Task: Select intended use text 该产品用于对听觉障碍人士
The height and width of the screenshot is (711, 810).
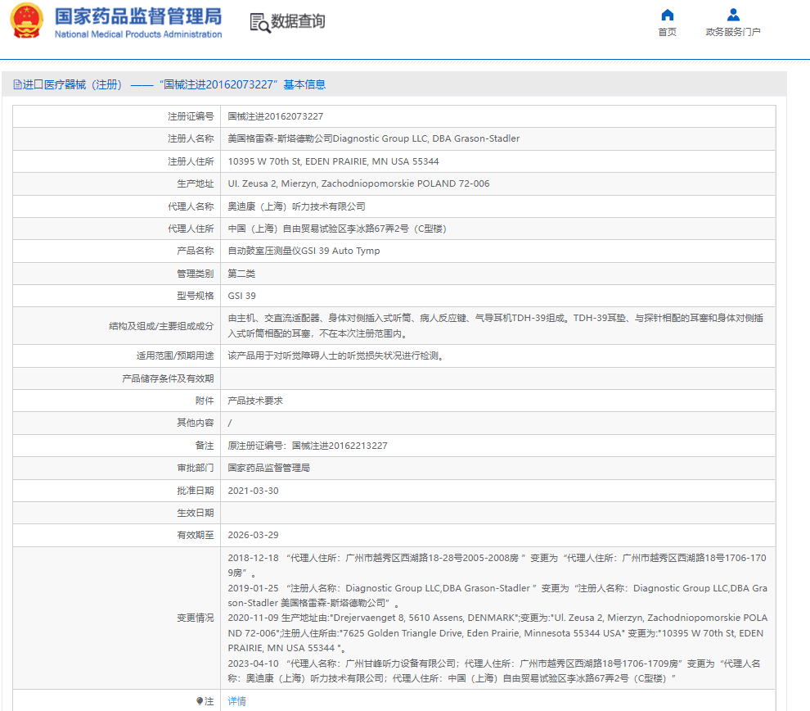Action: [335, 355]
